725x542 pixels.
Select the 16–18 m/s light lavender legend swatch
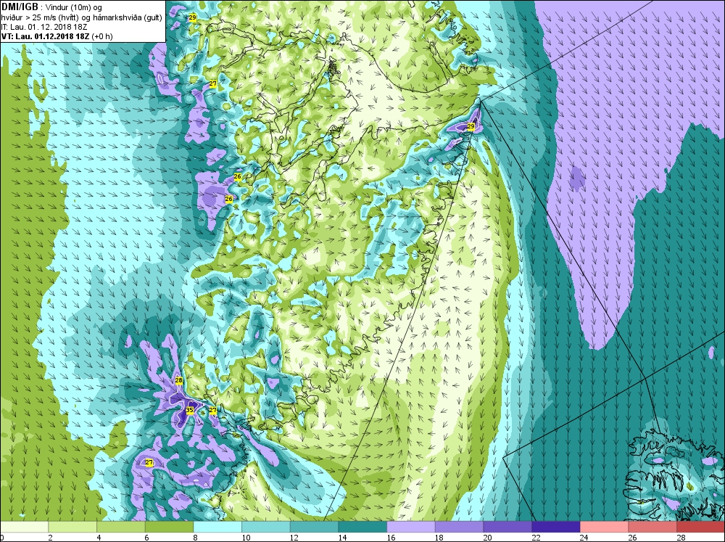(x=410, y=527)
